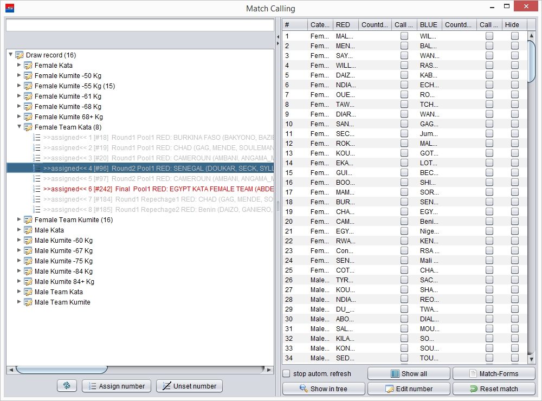Check the RED Call box for match 30
This screenshot has height=401, width=542.
404,319
